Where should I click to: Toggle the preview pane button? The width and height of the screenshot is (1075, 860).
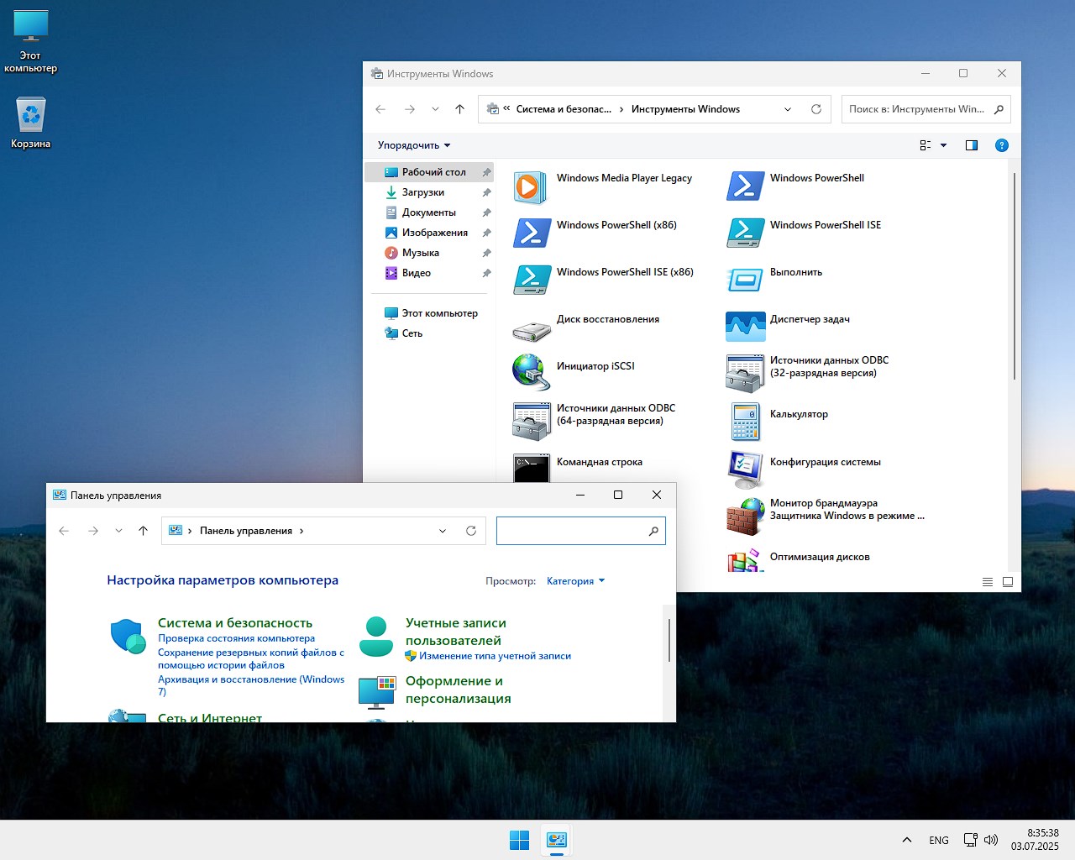972,145
